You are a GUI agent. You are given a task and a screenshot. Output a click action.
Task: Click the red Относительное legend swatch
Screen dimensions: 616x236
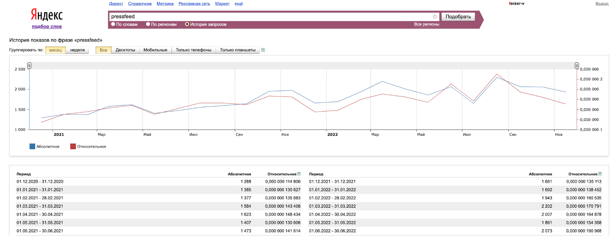click(x=73, y=146)
